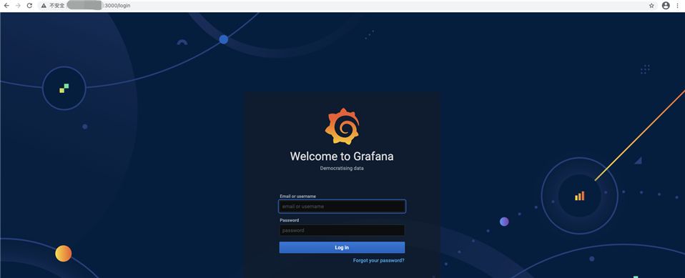Click the not-secure warning triangle icon
The image size is (685, 278).
pyautogui.click(x=44, y=6)
